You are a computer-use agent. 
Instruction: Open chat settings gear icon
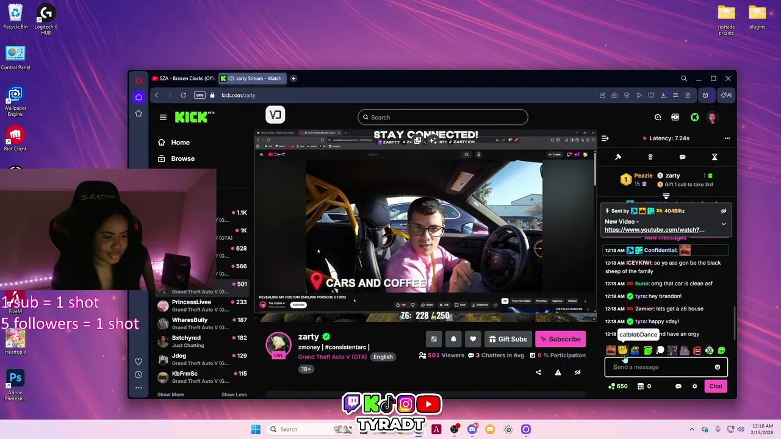(694, 386)
